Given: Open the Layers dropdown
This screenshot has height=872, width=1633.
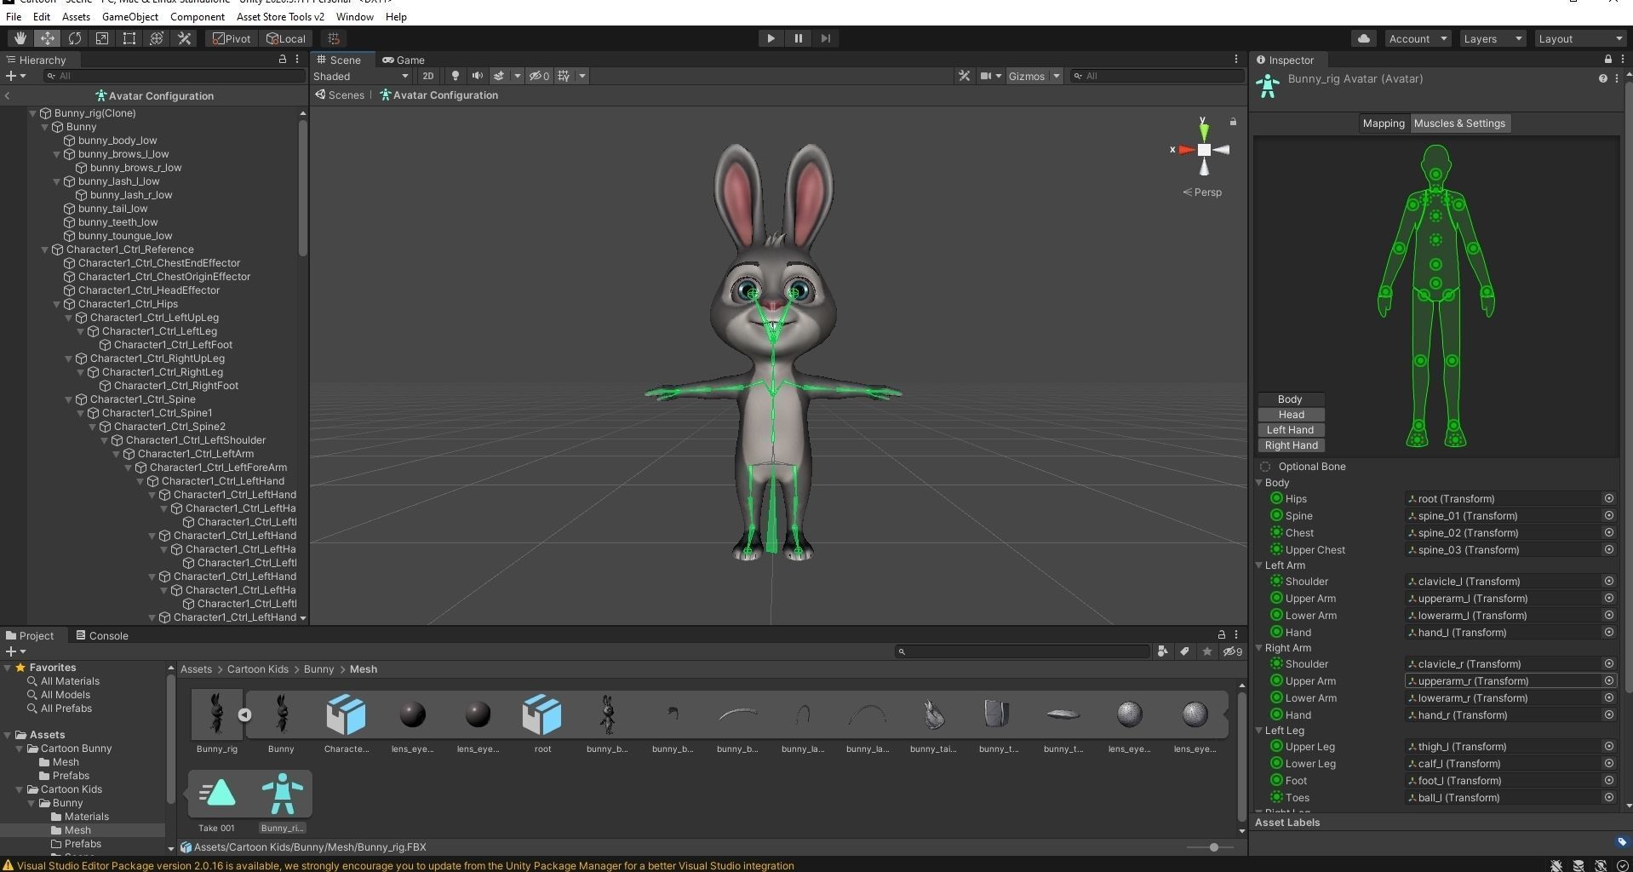Looking at the screenshot, I should (1492, 38).
